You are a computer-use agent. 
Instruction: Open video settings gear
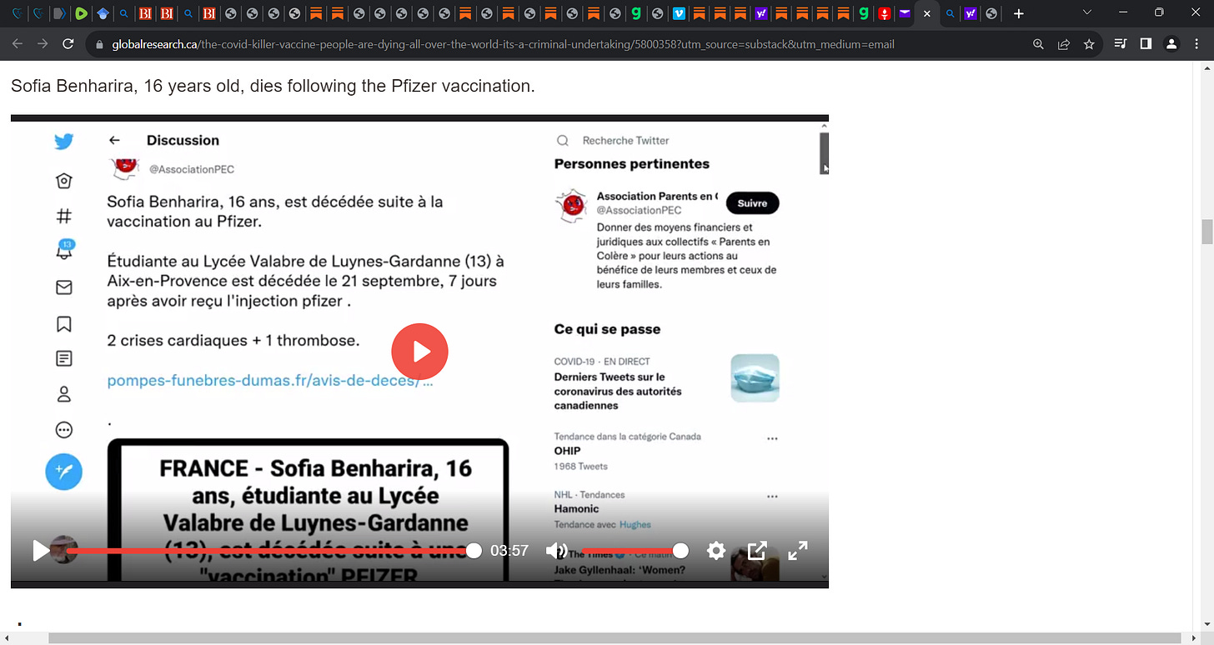pos(716,551)
